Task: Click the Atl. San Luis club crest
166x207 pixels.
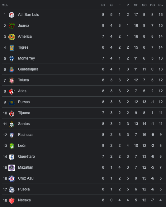Action: click(12, 15)
